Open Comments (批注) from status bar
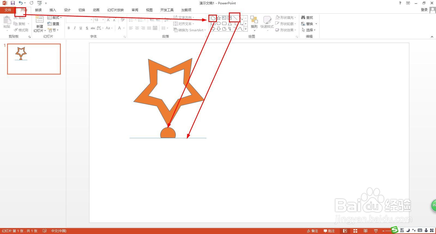 pos(329,231)
